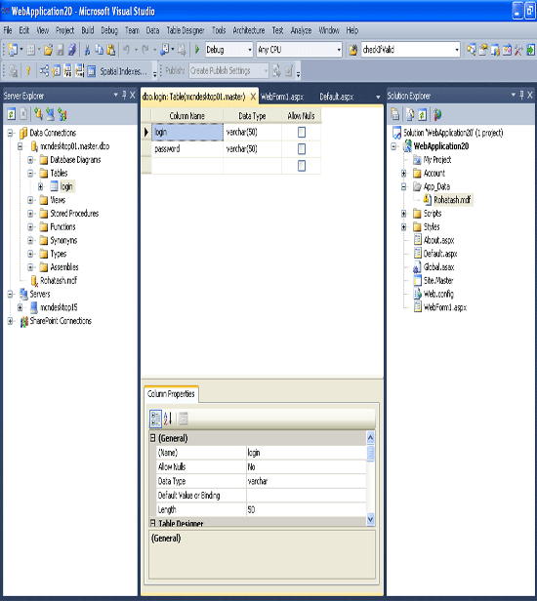Click Properties icon in Solution Explorer toolbar

pos(395,114)
